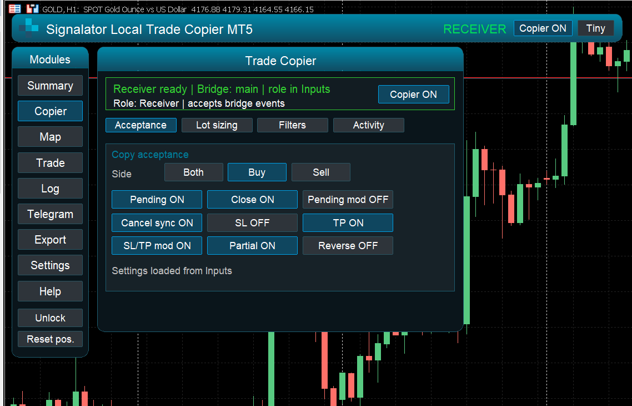Select Sell for copy side
Screen dimensions: 632x406
coord(321,172)
